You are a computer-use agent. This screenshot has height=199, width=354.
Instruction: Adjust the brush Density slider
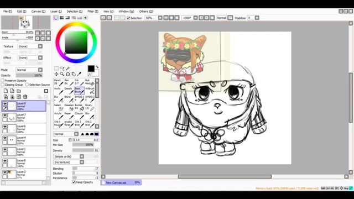(86, 150)
